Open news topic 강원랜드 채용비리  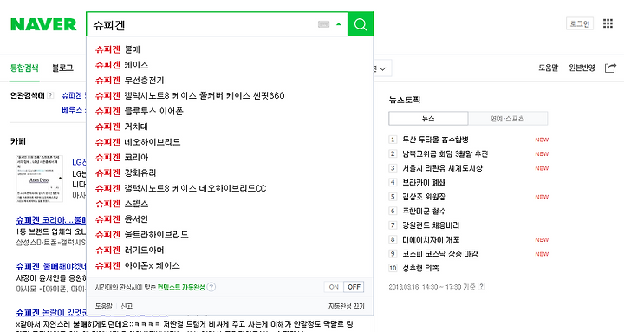click(431, 225)
